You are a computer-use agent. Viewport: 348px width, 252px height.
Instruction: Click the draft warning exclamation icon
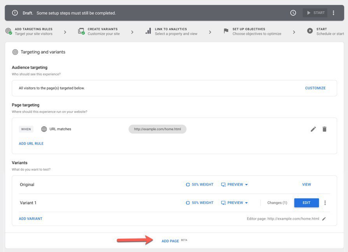click(x=15, y=13)
